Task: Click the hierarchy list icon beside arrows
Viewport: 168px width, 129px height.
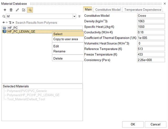Action: point(10,23)
